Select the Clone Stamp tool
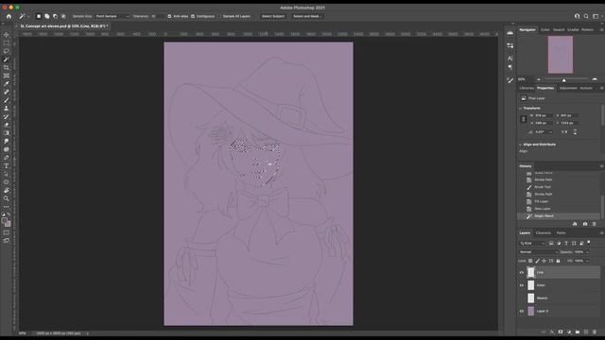 tap(7, 109)
